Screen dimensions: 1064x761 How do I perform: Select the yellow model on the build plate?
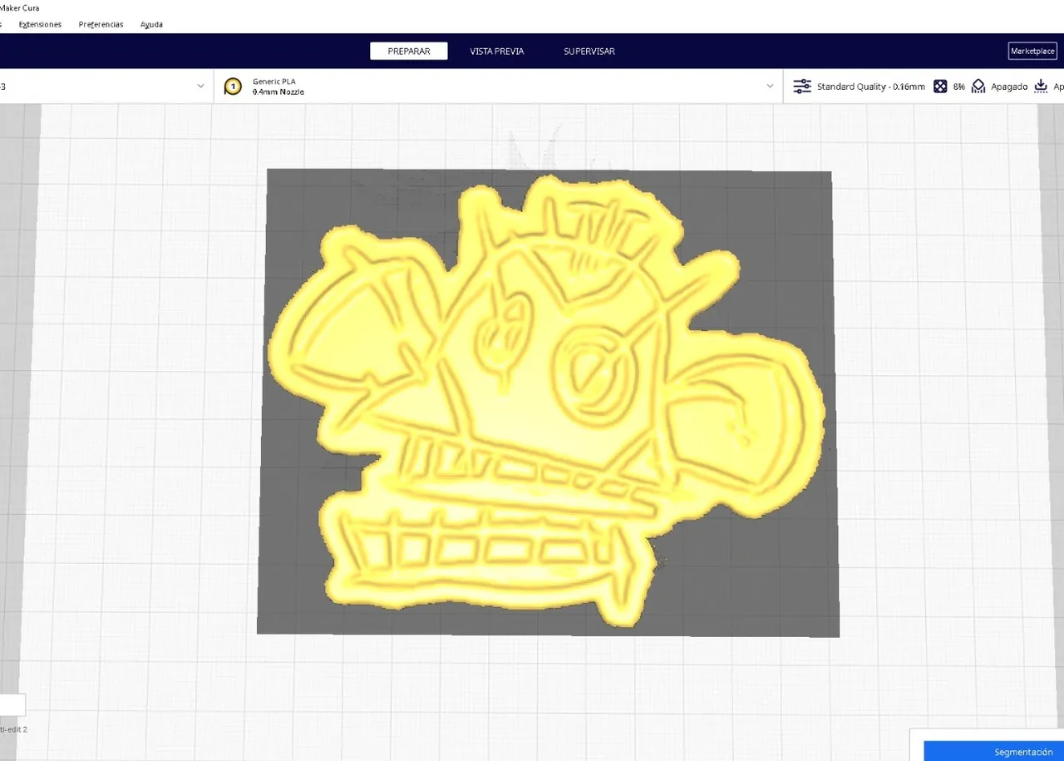(x=540, y=391)
